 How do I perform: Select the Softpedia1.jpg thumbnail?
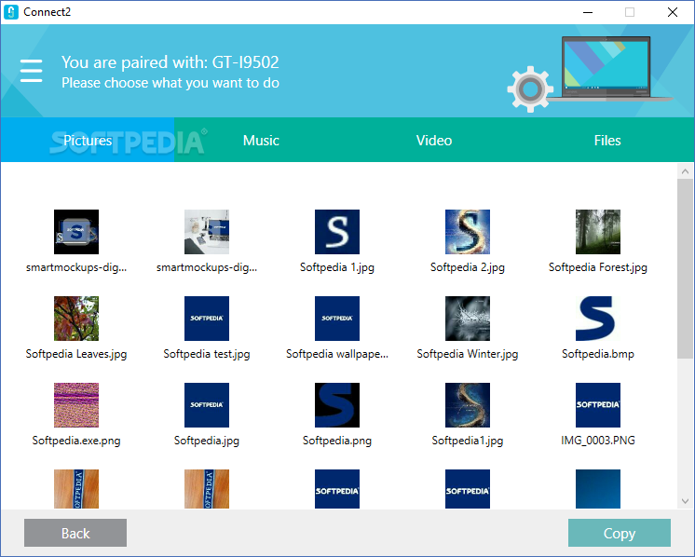click(x=467, y=405)
